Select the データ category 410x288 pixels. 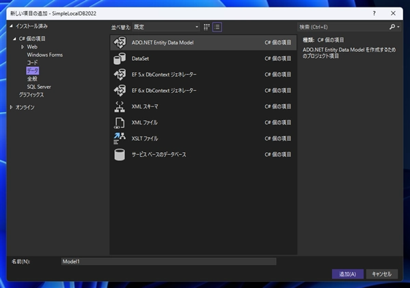(x=32, y=71)
